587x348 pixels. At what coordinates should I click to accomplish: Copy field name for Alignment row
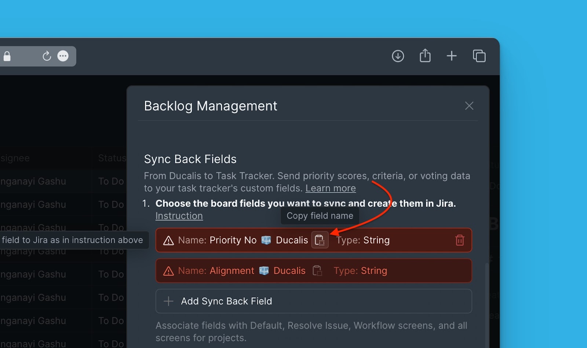pos(317,271)
